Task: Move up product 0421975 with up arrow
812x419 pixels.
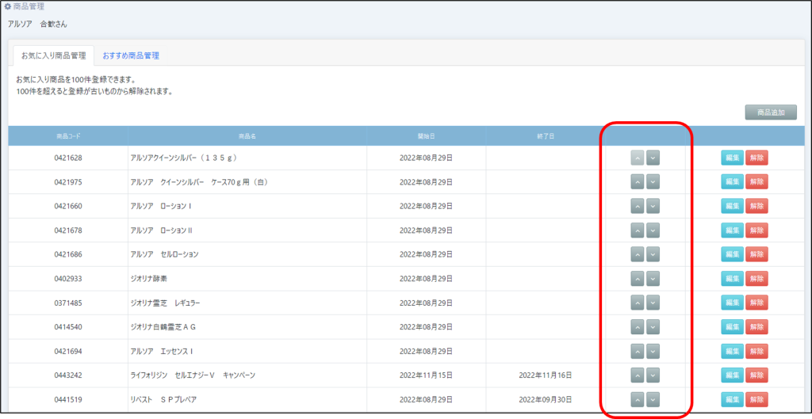Action: (x=637, y=182)
